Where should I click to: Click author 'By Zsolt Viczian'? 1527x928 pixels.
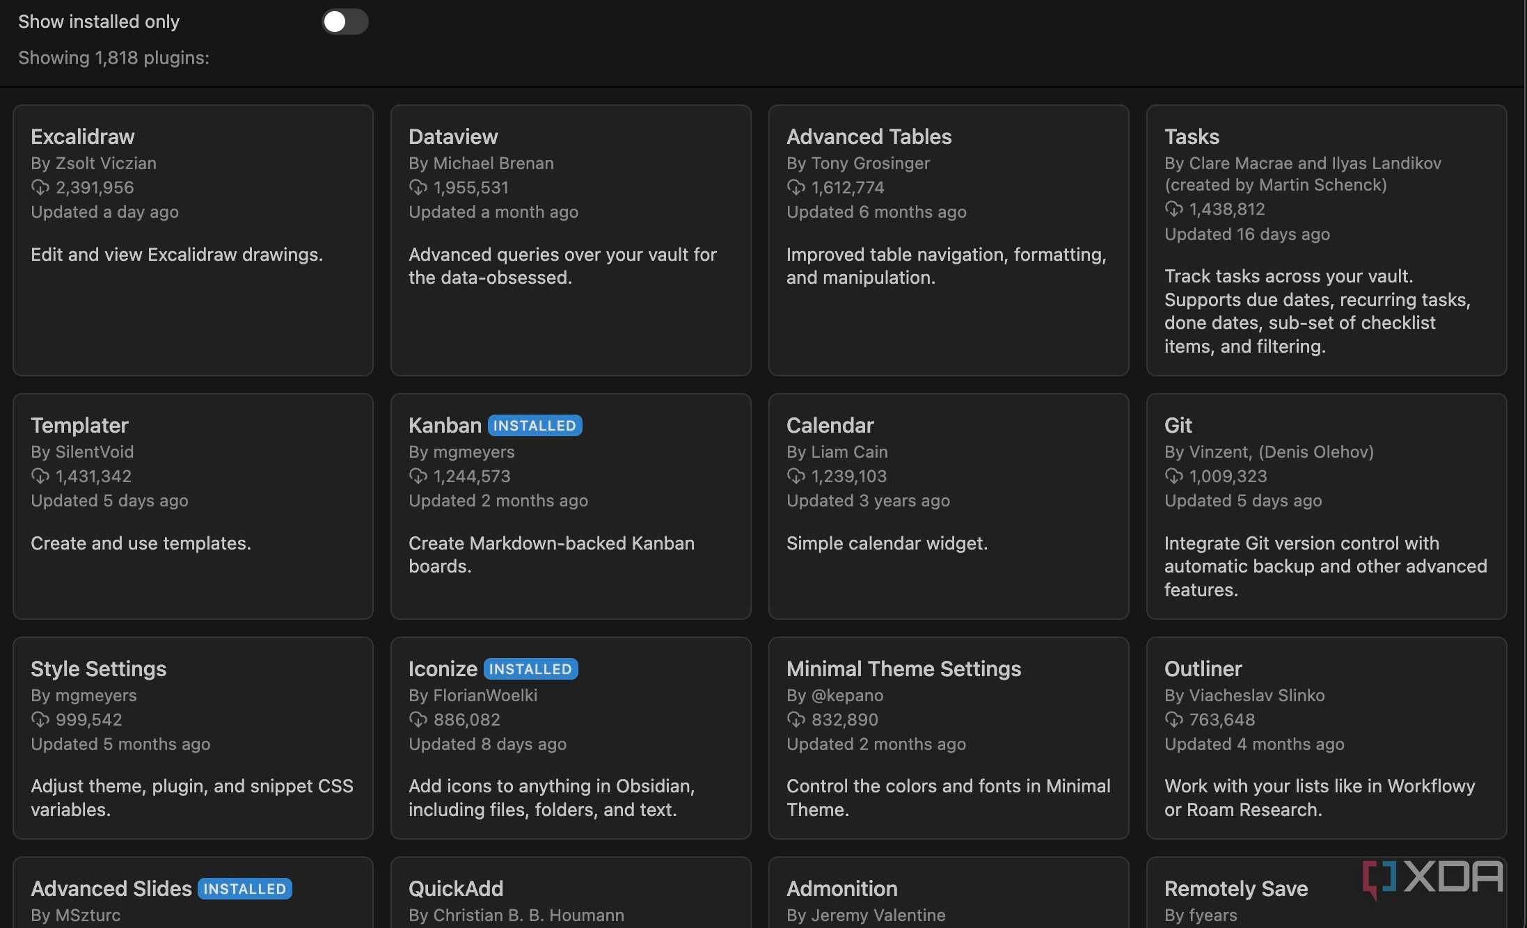pos(93,163)
